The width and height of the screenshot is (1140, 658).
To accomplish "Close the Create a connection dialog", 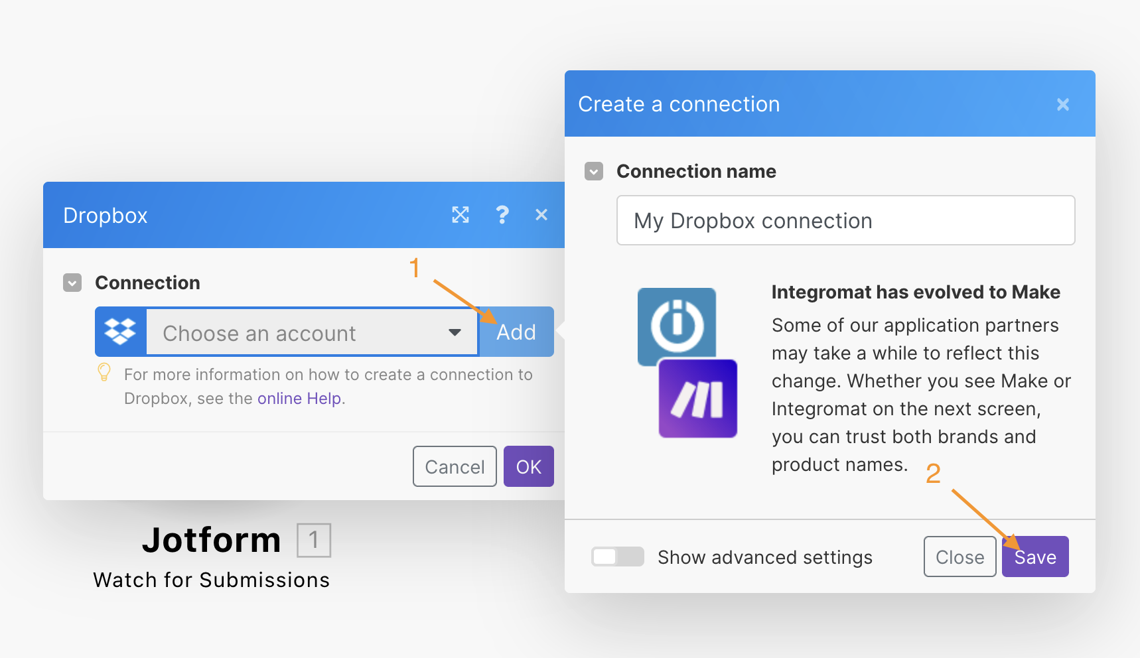I will tap(1063, 104).
